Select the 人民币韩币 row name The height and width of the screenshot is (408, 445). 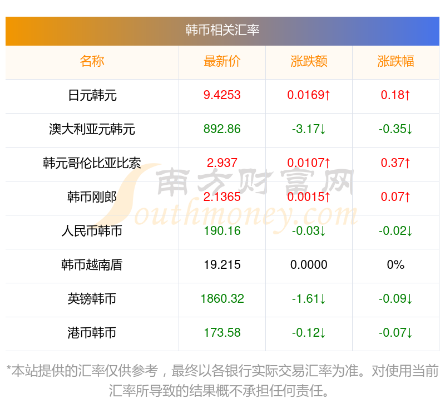point(92,231)
